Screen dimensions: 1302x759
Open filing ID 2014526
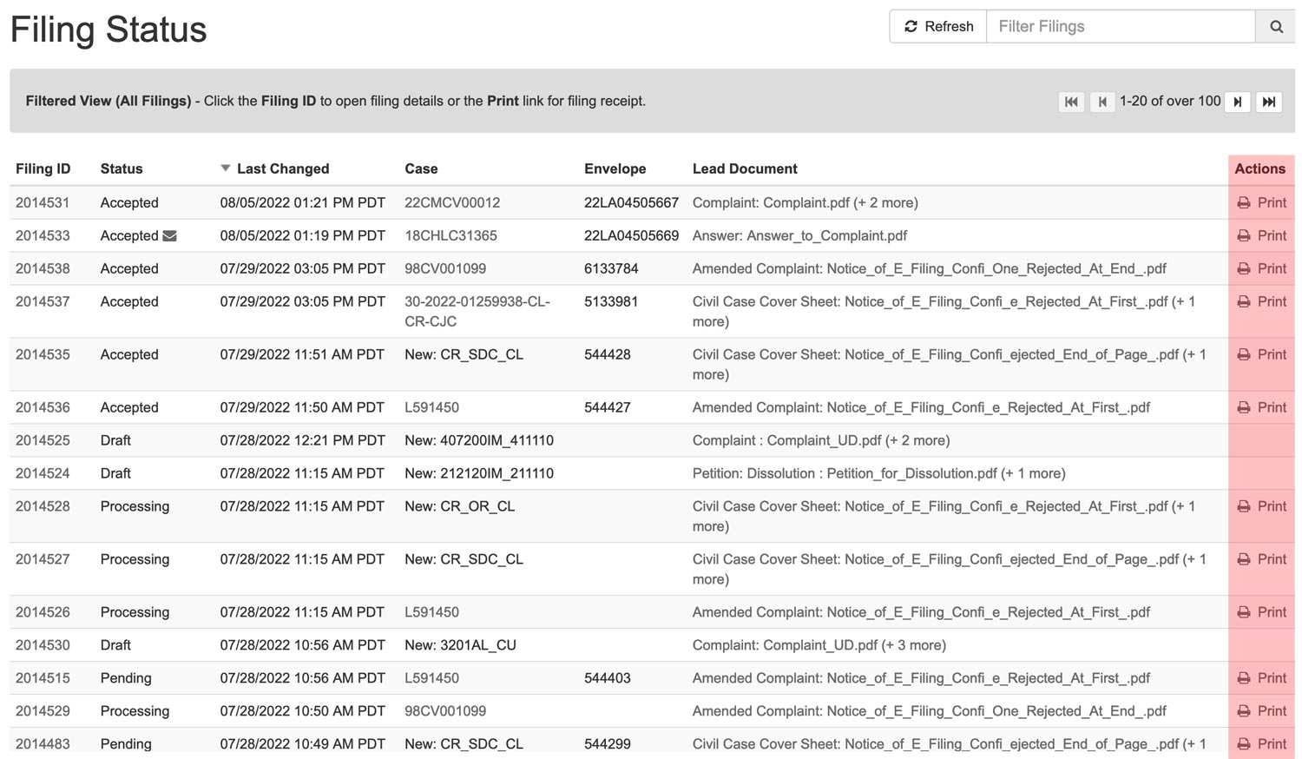pos(43,612)
